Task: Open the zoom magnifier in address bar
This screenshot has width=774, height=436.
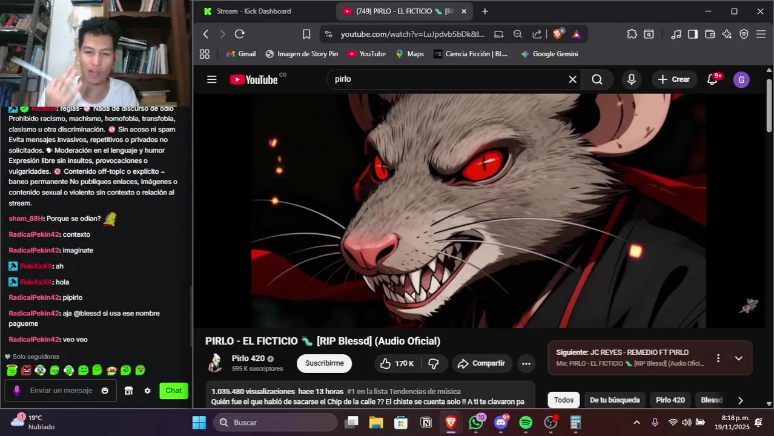Action: [518, 35]
